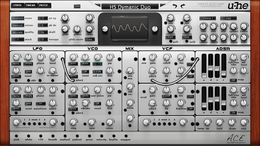The width and height of the screenshot is (260, 146).
Task: Click the VCO cross knob
Action: [109, 122]
